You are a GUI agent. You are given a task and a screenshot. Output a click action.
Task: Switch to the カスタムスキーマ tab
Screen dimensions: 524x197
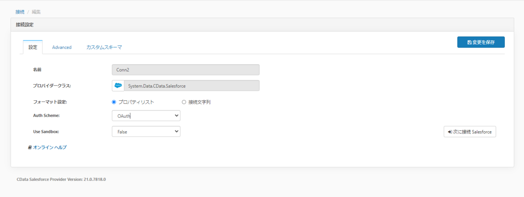tap(104, 47)
